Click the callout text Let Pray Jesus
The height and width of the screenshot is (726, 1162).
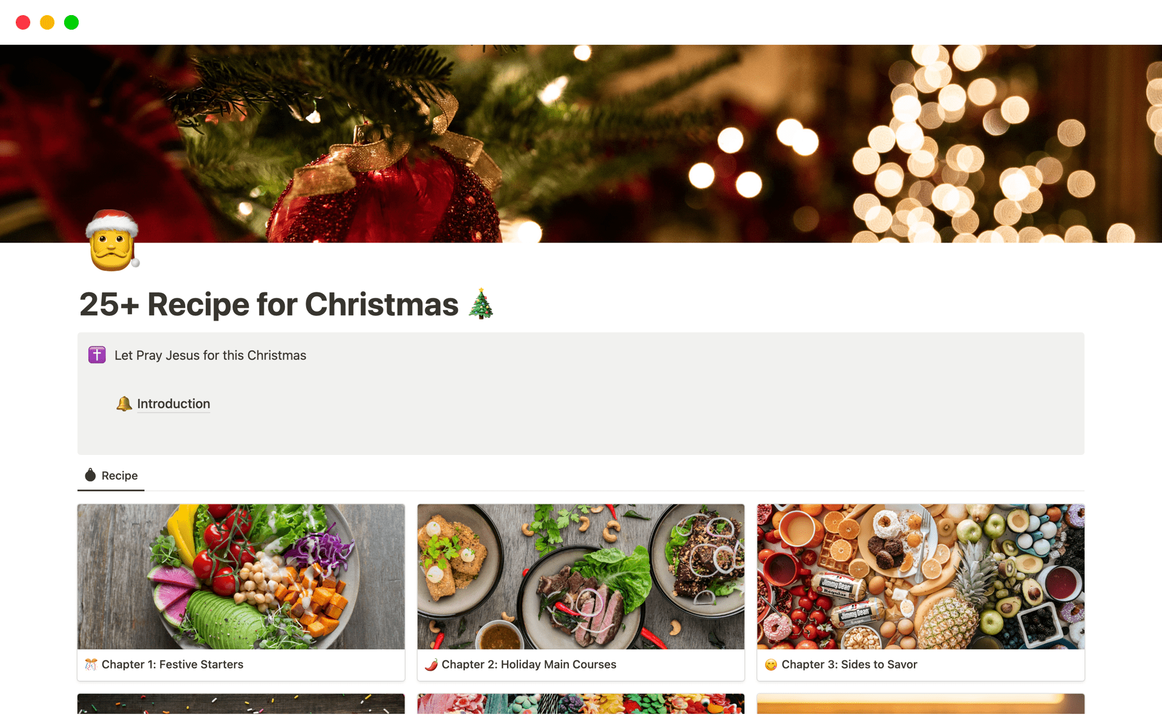(211, 356)
